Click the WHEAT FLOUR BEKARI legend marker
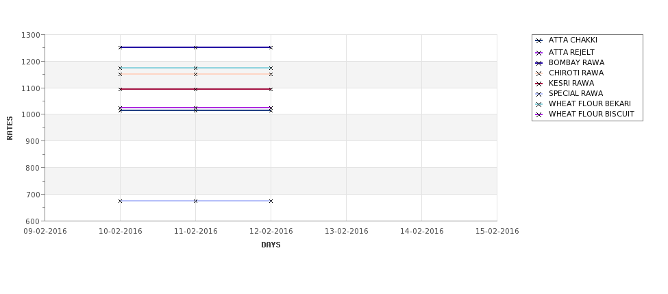The height and width of the screenshot is (294, 668). coord(539,104)
